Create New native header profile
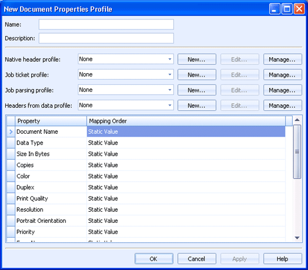 click(197, 59)
